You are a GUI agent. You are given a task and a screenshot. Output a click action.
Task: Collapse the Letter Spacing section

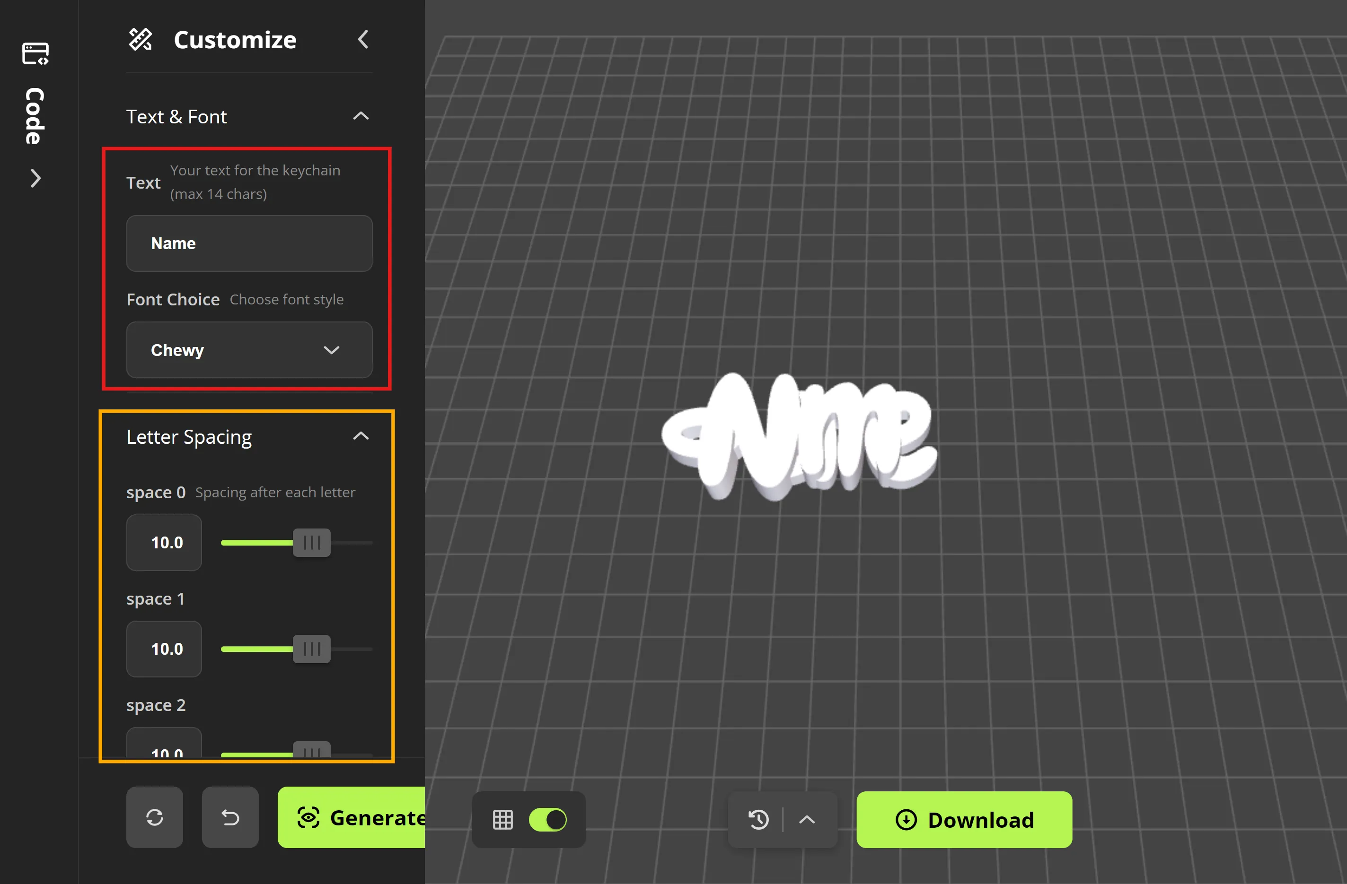pos(361,436)
